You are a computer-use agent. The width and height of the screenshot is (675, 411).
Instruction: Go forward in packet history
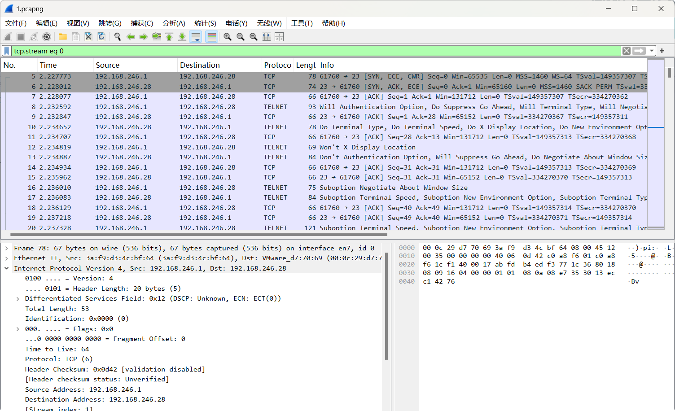(144, 37)
